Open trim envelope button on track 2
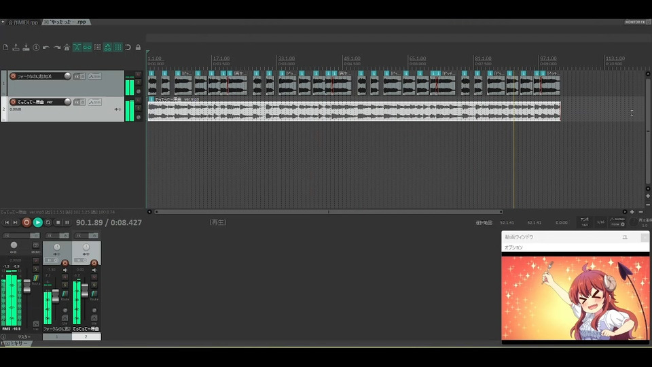652x367 pixels. click(95, 103)
